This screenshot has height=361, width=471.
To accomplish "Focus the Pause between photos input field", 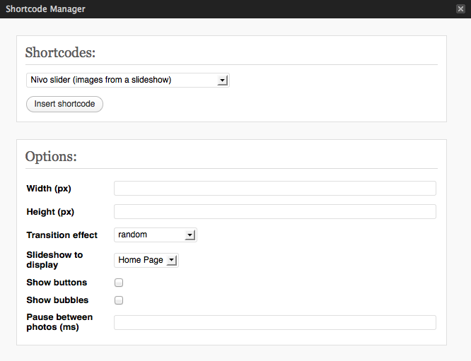I will [275, 322].
